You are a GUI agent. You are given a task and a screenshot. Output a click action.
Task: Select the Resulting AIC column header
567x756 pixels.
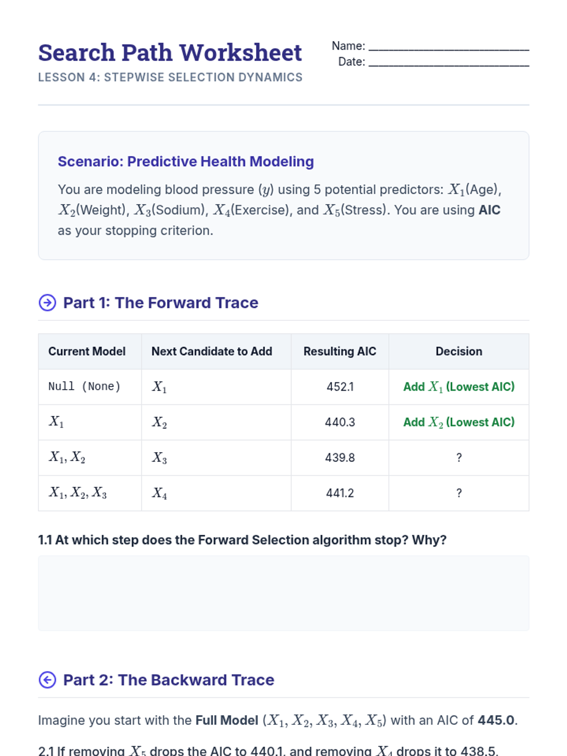coord(340,352)
